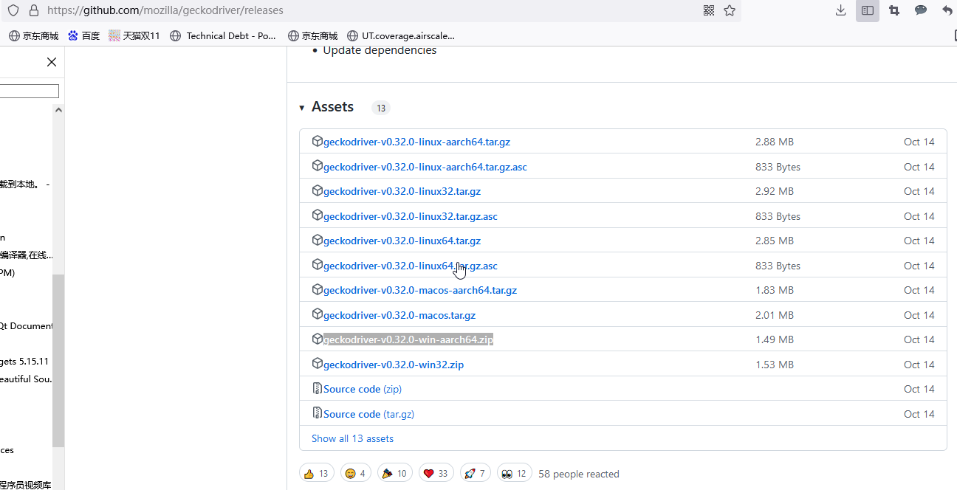Download geckodriver win32.zip
The height and width of the screenshot is (490, 957).
tap(394, 365)
